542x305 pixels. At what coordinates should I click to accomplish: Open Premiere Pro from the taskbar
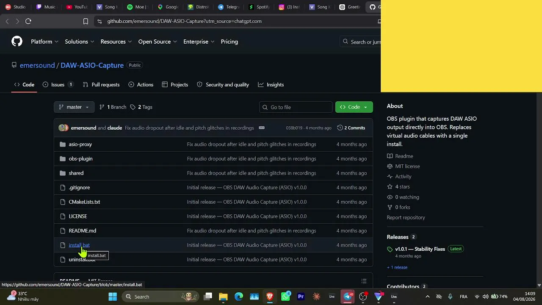coord(301,297)
